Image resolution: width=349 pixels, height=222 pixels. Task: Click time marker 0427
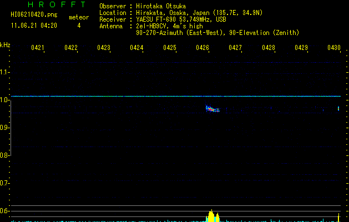tap(235, 47)
